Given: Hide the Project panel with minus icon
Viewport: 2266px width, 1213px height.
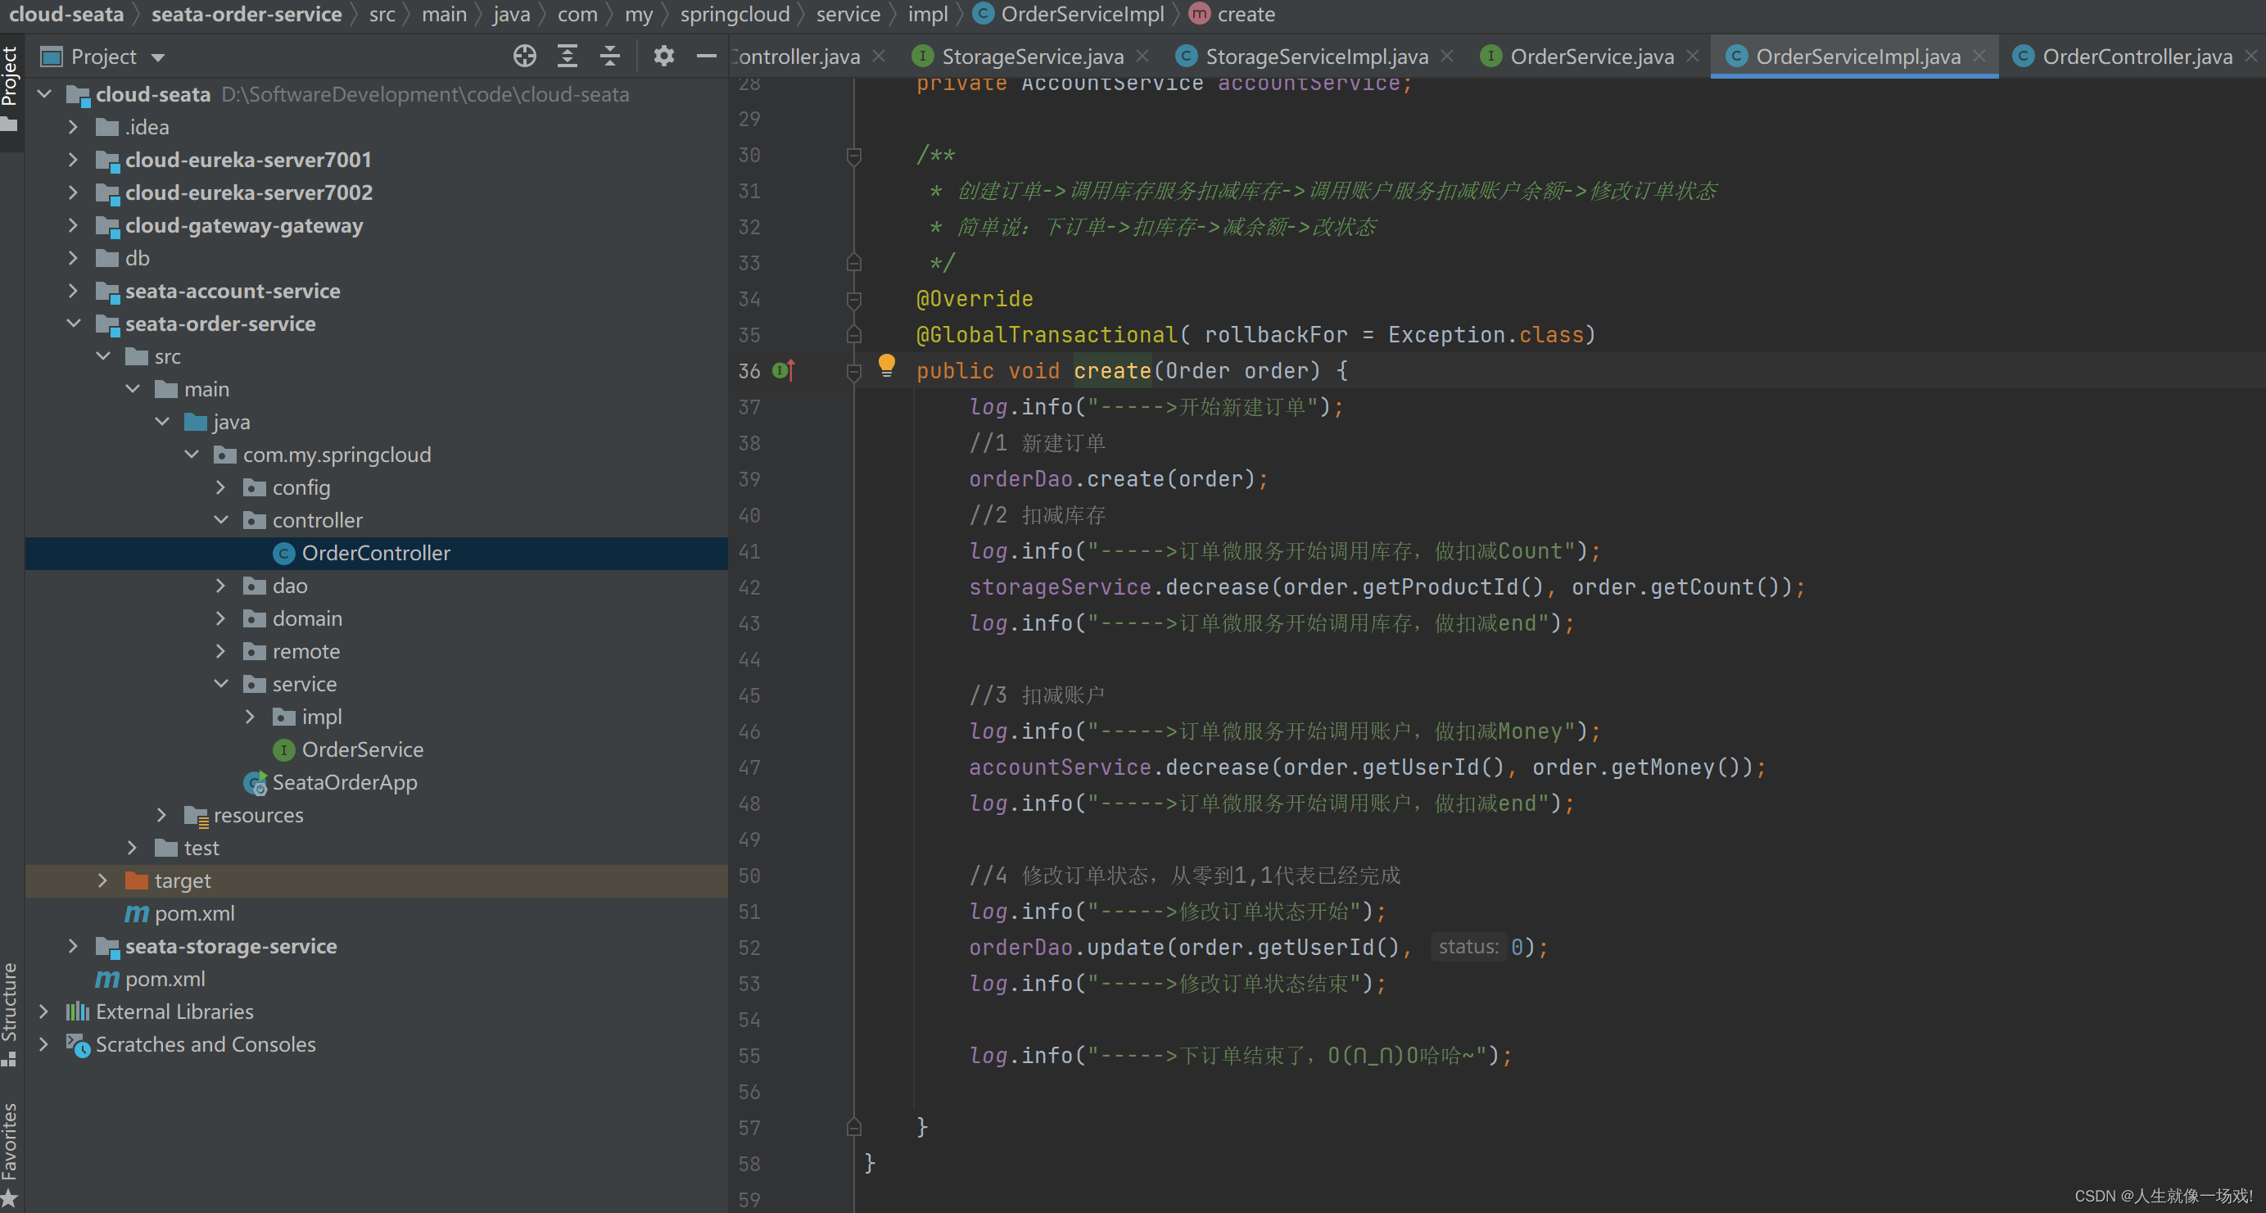Looking at the screenshot, I should pos(707,57).
